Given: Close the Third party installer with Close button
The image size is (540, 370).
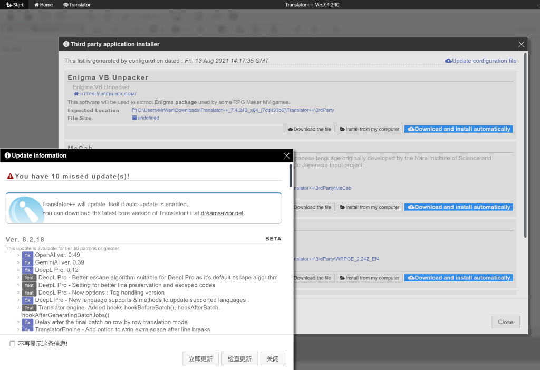Looking at the screenshot, I should coord(505,322).
